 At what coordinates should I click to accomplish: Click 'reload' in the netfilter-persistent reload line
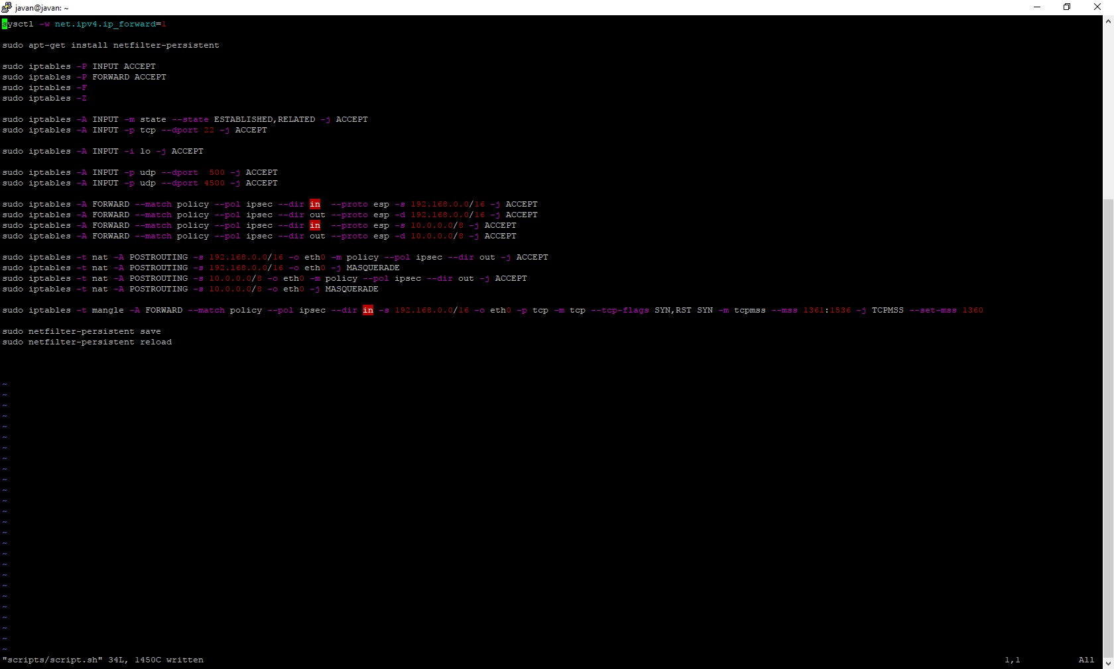pos(156,342)
